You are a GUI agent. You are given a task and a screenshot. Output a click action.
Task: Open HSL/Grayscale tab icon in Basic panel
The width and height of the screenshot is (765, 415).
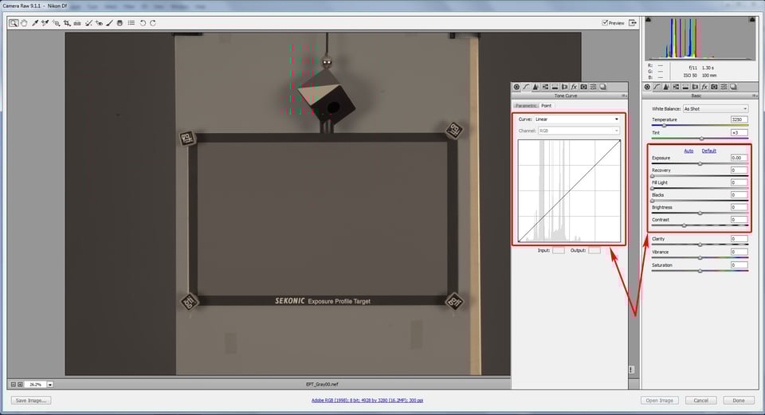(x=676, y=87)
